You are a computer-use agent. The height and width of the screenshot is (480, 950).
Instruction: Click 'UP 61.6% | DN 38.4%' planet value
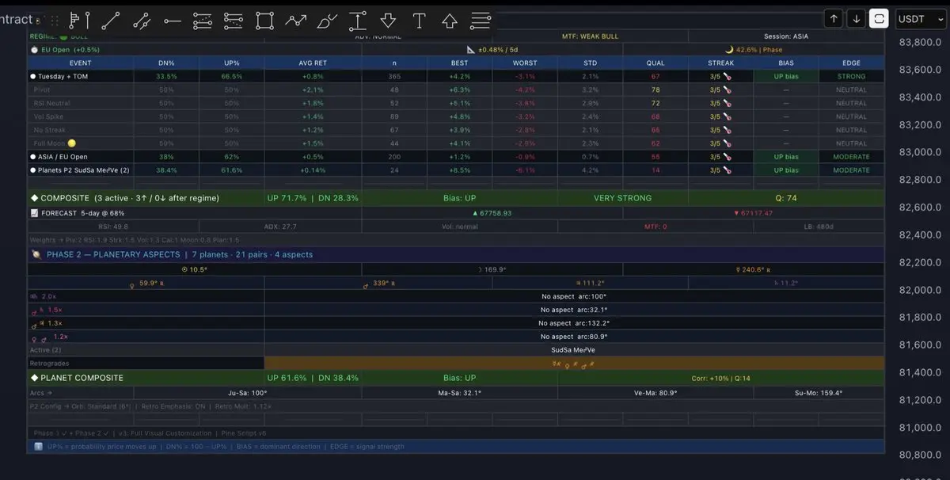coord(313,378)
